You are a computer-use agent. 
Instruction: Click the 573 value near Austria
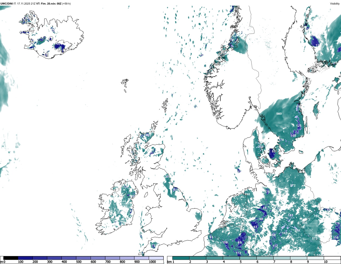[x=315, y=238]
